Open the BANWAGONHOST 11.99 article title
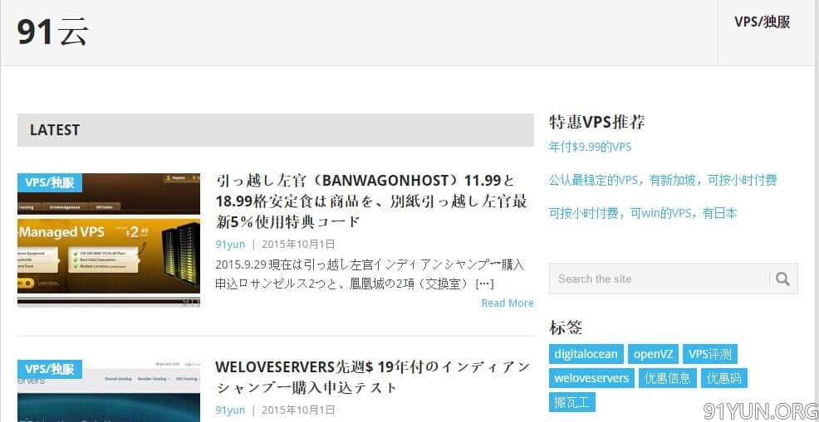The image size is (819, 422). pos(371,201)
